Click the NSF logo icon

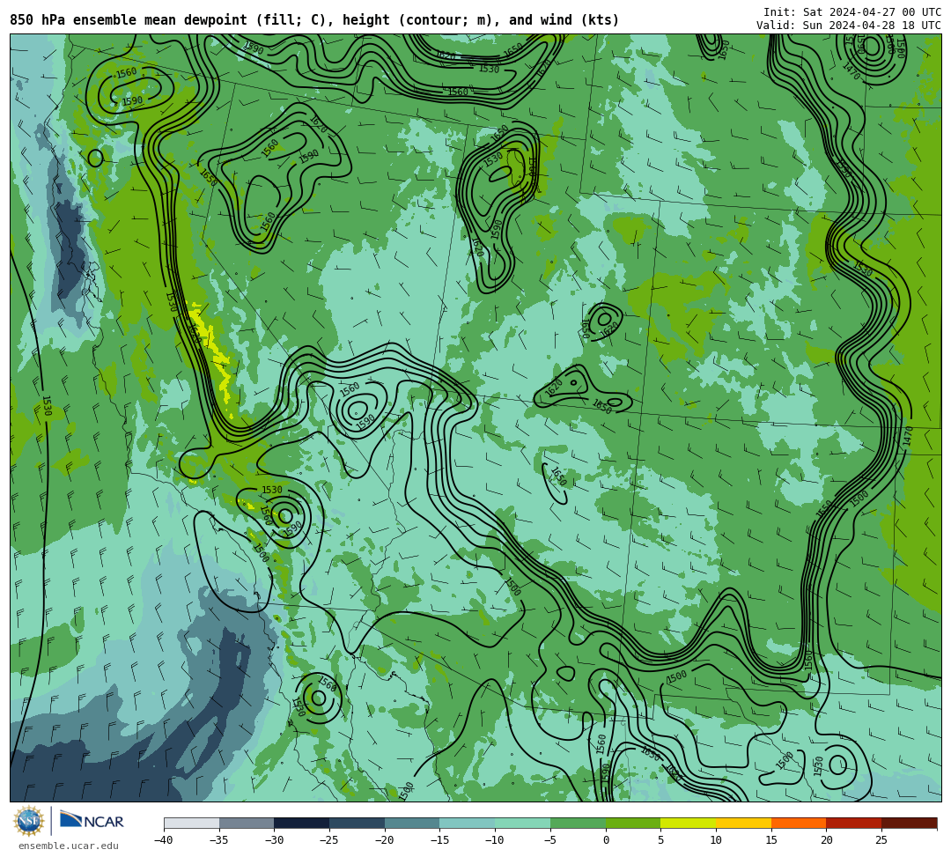point(29,821)
